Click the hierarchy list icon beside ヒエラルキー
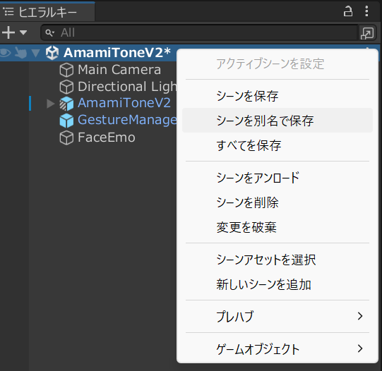The width and height of the screenshot is (382, 371). point(8,11)
